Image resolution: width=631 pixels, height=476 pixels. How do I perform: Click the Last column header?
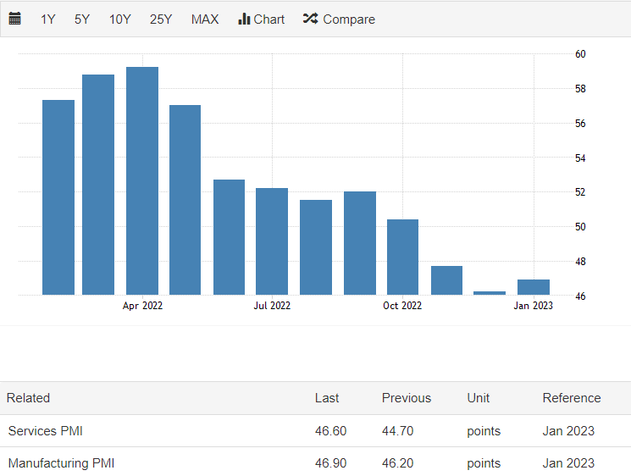point(327,398)
